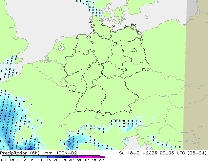Select the 1–2 mm legend color swatch
The width and height of the screenshot is (208, 161).
click(21, 157)
